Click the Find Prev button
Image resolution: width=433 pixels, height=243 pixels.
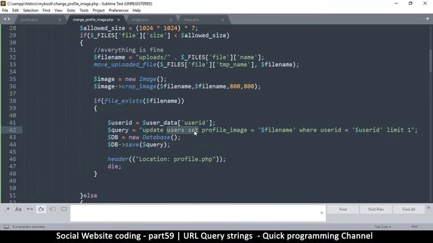coord(376,209)
